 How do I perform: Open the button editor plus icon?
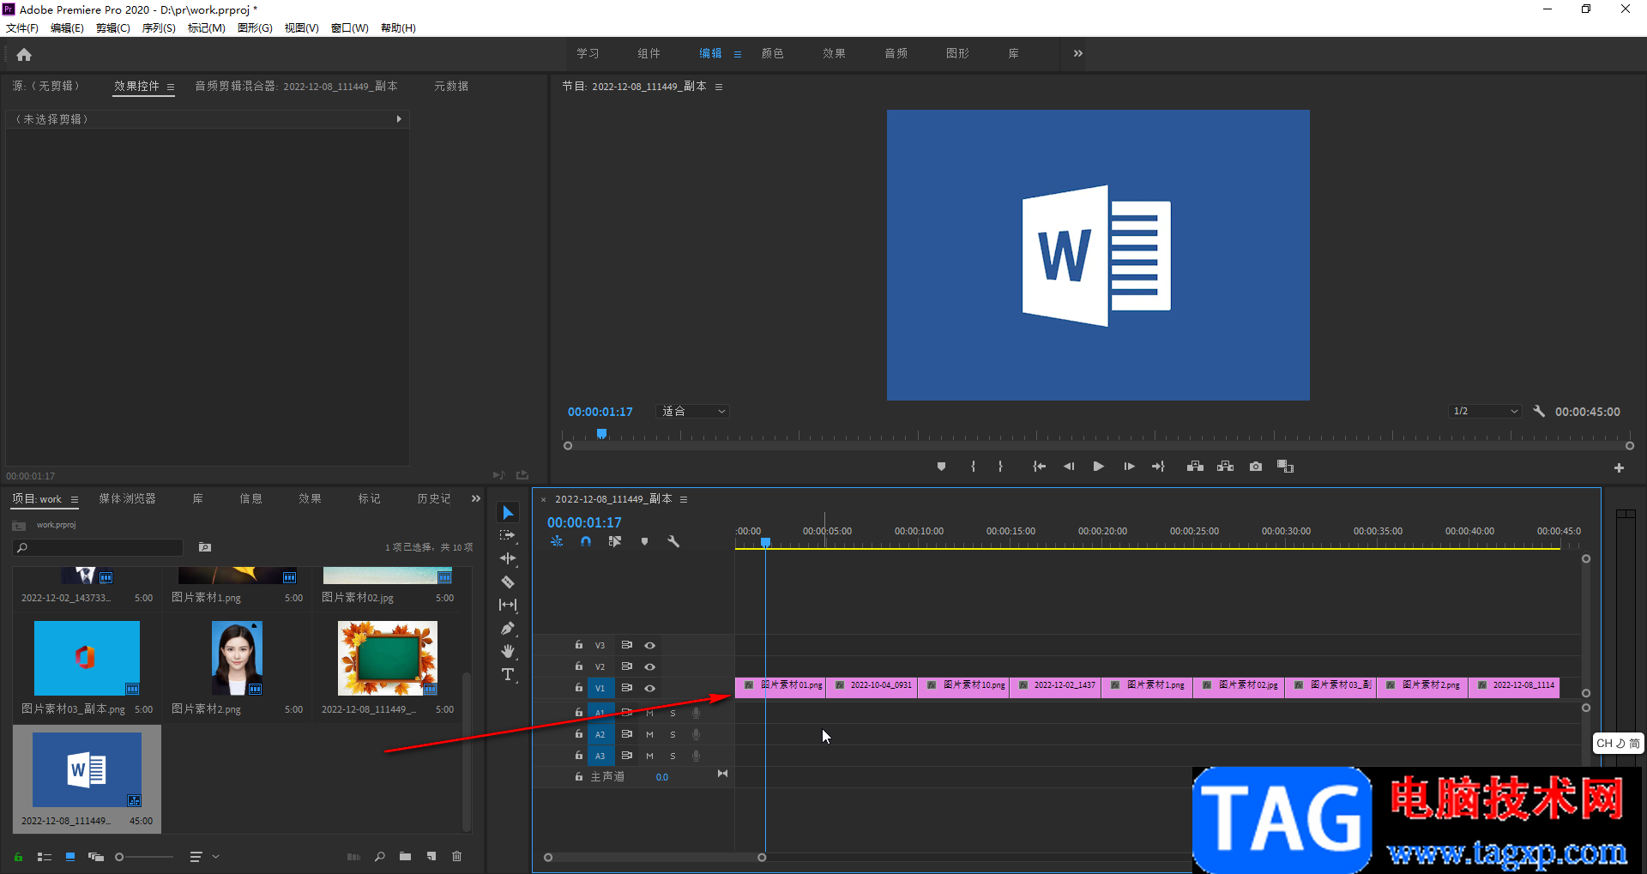click(1619, 468)
